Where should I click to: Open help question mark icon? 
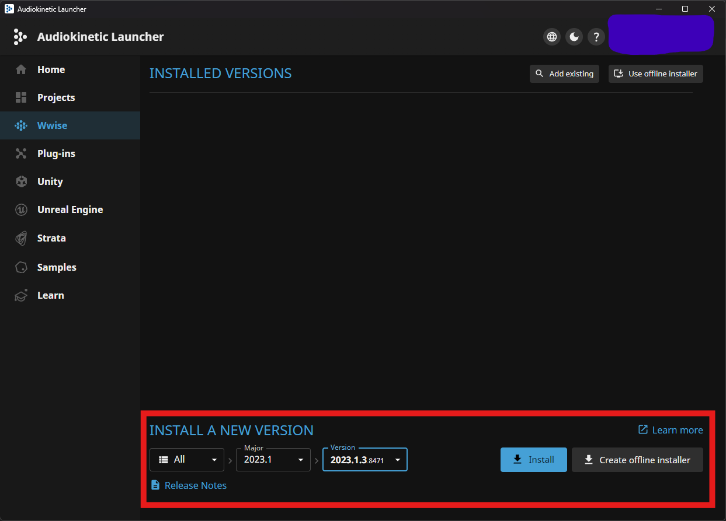coord(596,37)
